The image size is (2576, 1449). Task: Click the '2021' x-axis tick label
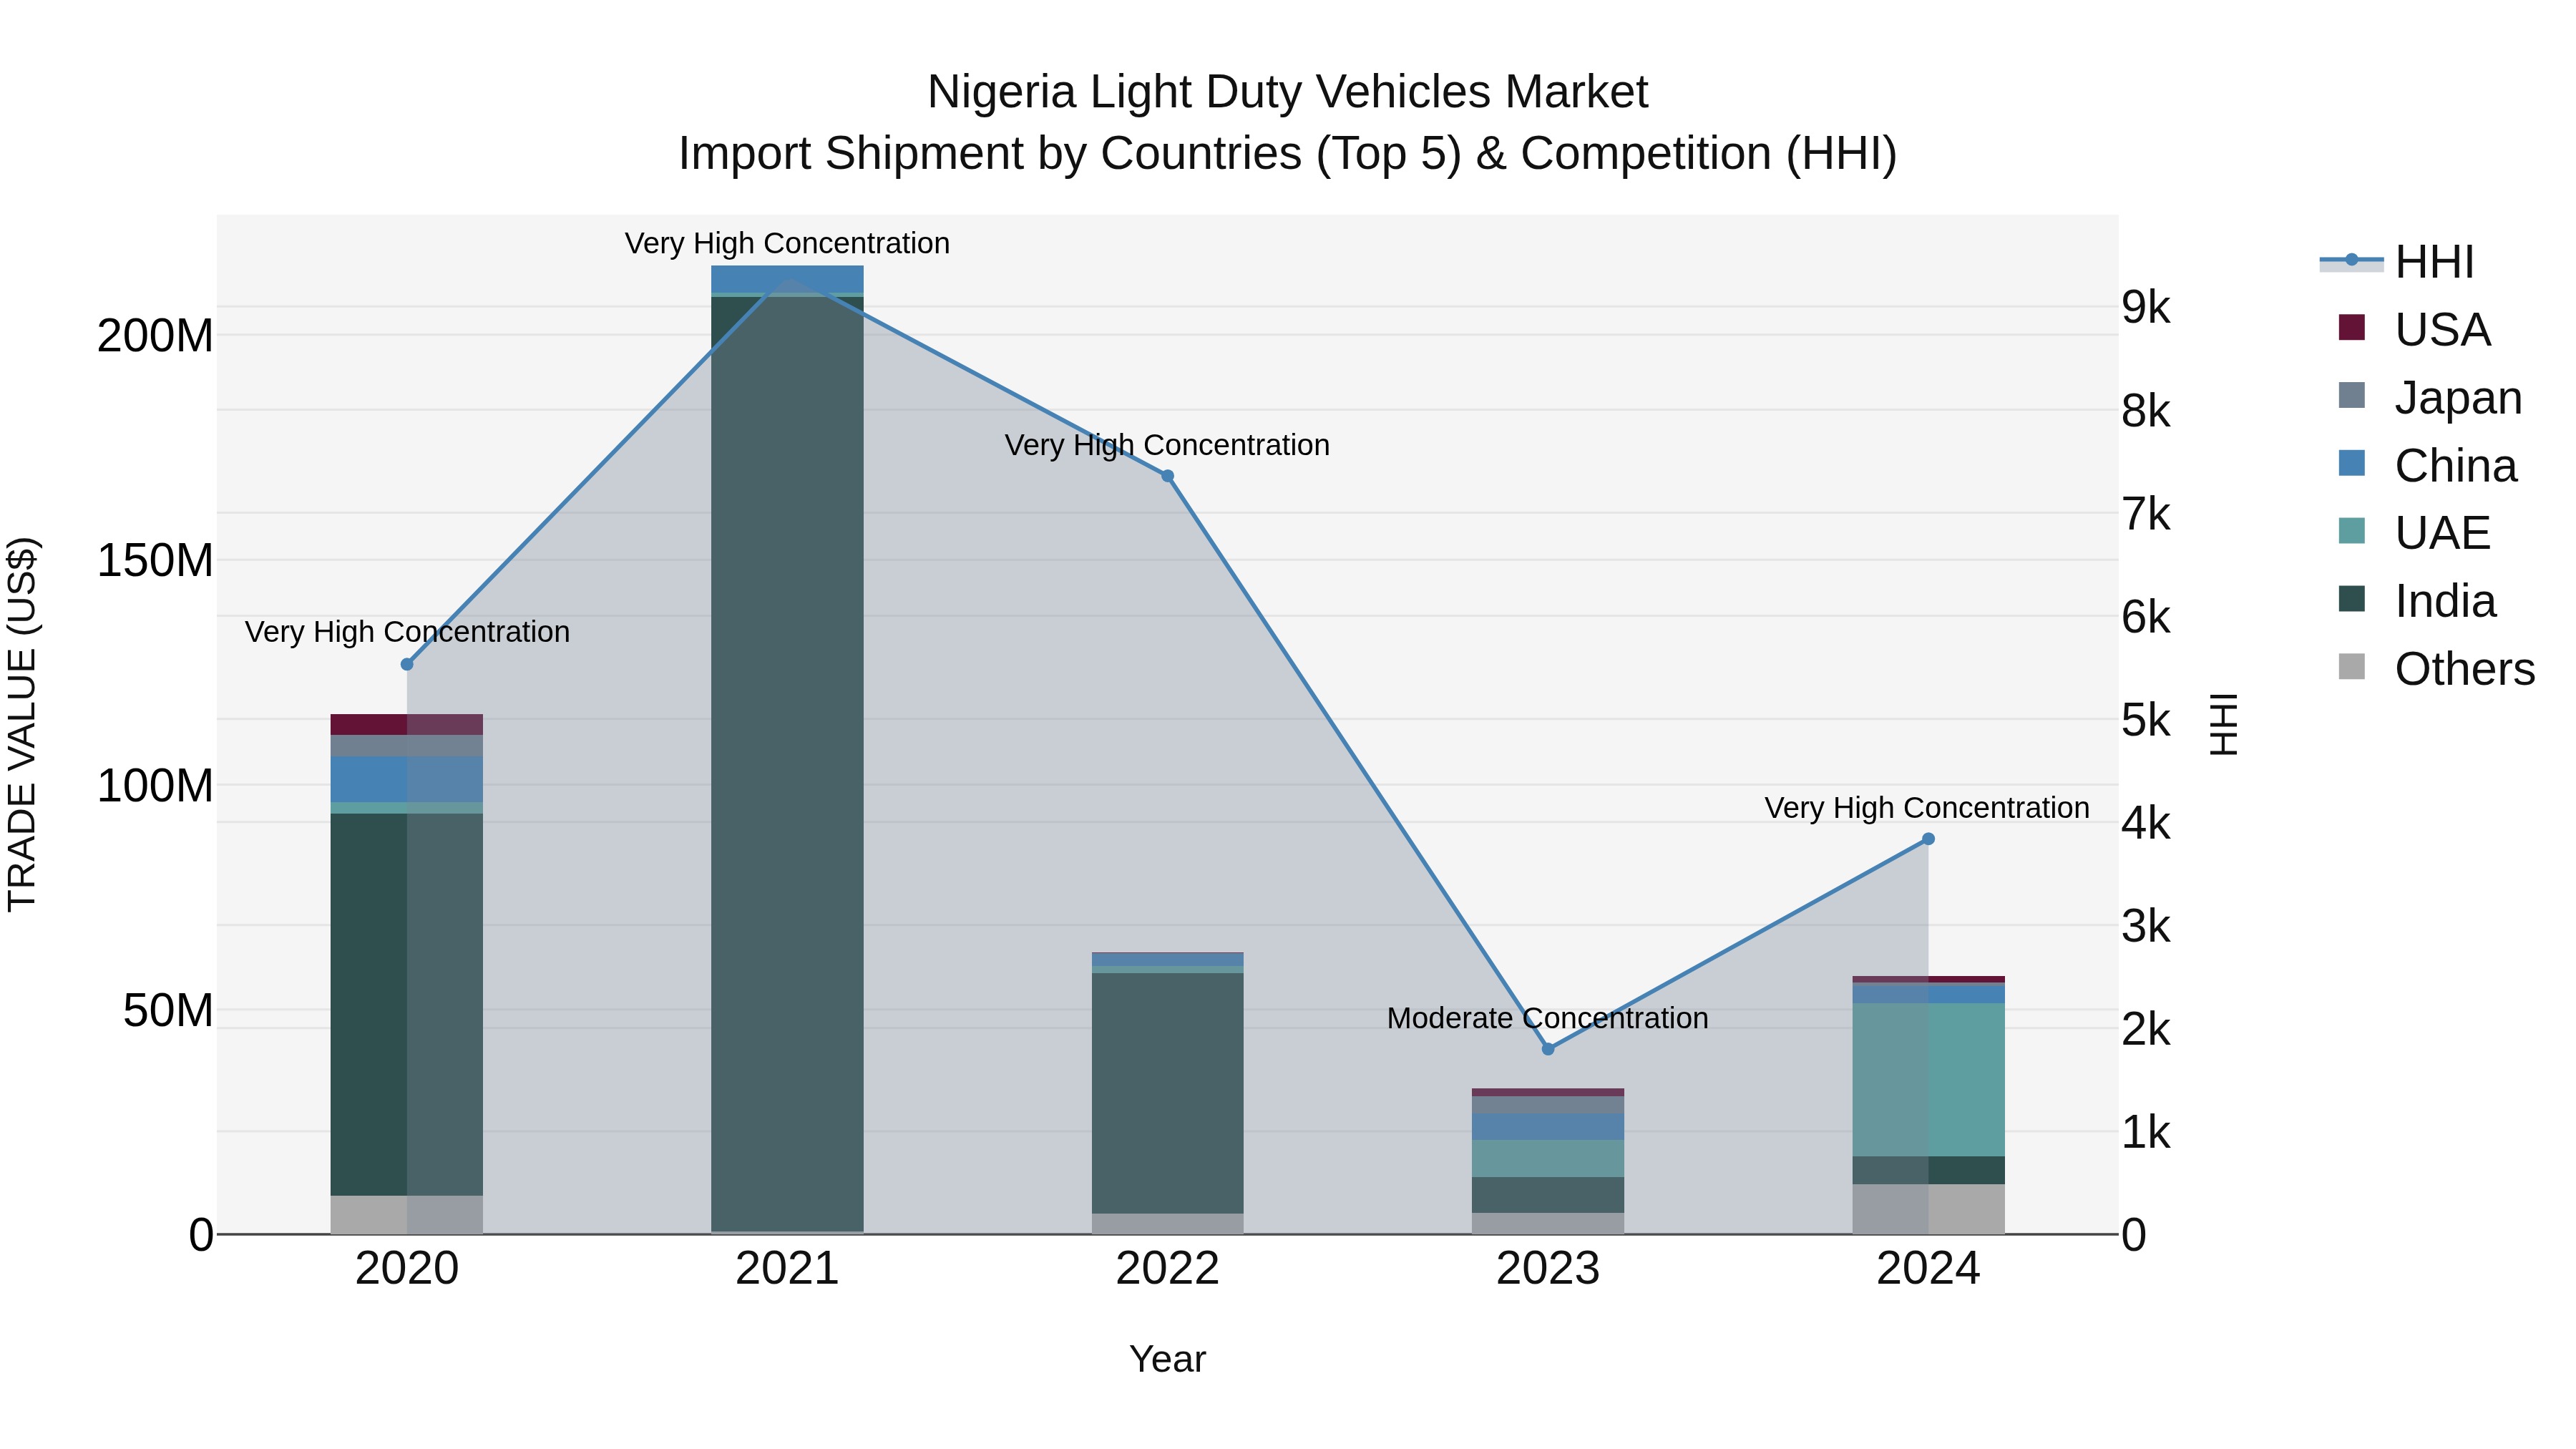pos(787,1269)
